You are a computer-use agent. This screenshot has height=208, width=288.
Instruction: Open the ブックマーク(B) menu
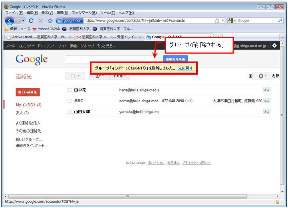coord(84,13)
